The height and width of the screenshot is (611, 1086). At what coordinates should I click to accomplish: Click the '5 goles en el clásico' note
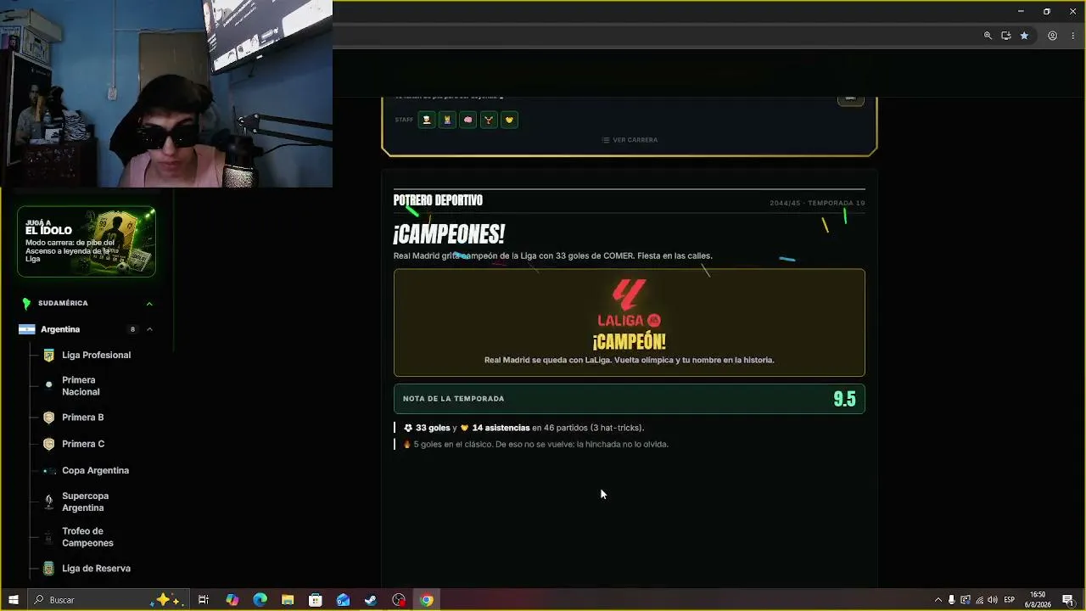pyautogui.click(x=535, y=444)
